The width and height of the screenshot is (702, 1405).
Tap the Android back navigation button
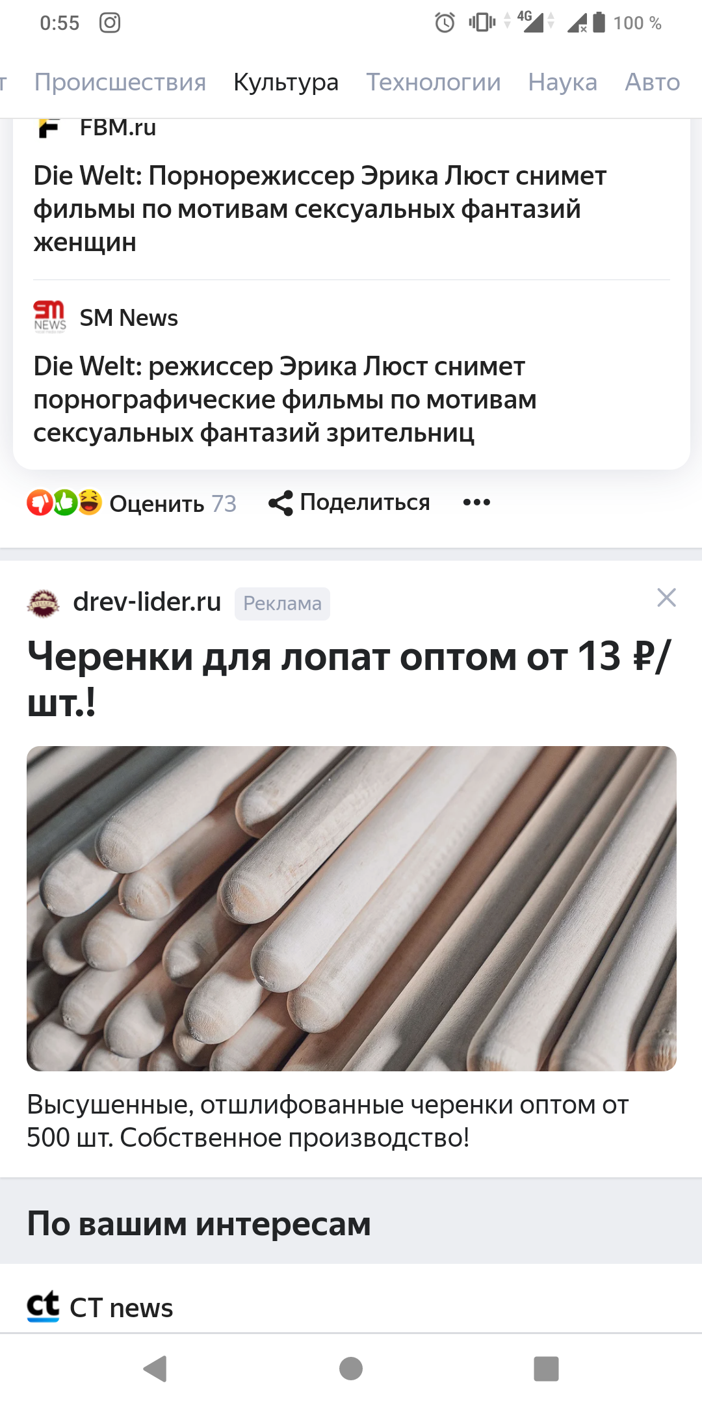(x=155, y=1369)
